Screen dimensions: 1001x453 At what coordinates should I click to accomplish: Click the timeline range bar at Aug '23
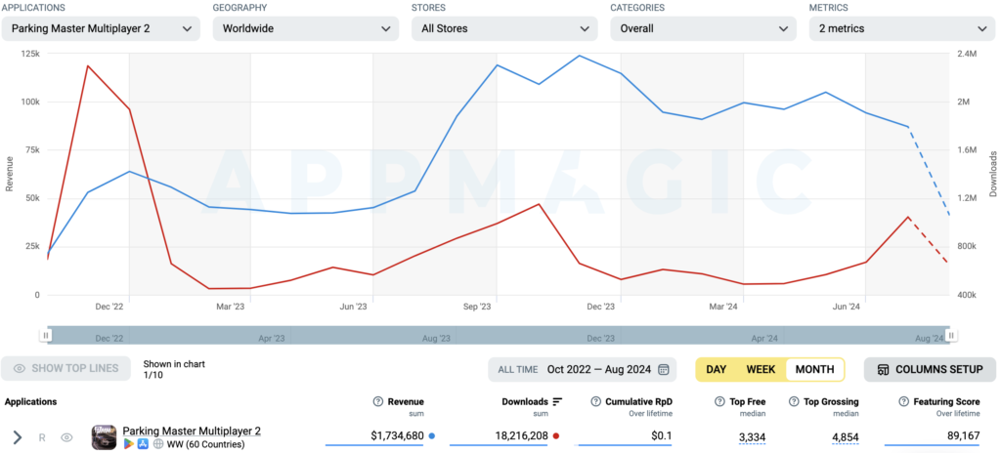click(437, 338)
